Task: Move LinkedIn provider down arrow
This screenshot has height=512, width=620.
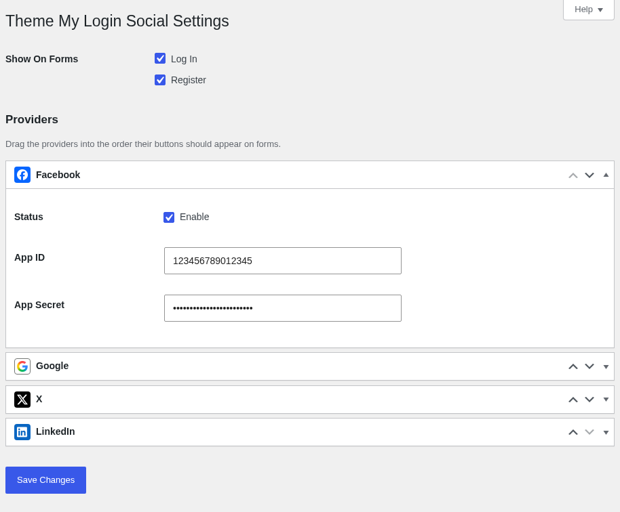Action: point(589,432)
